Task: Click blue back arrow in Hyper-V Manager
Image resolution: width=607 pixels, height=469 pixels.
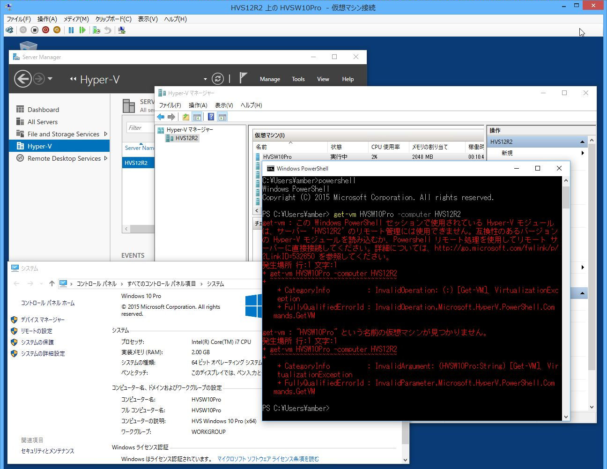Action: coord(161,117)
